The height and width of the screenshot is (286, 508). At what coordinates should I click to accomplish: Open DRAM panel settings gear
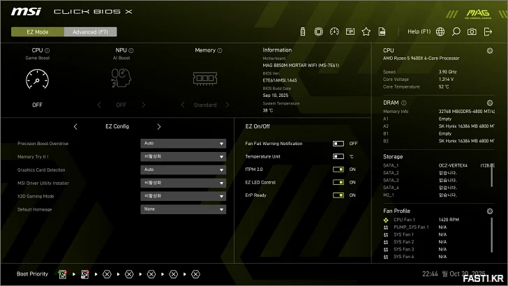coord(490,103)
